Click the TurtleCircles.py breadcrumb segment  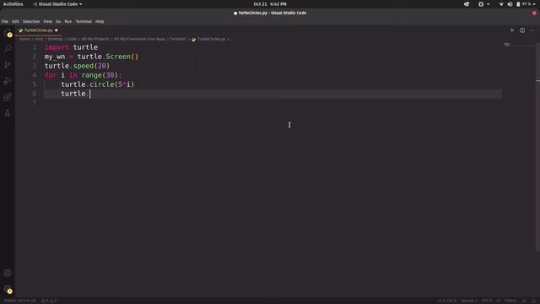(x=212, y=40)
